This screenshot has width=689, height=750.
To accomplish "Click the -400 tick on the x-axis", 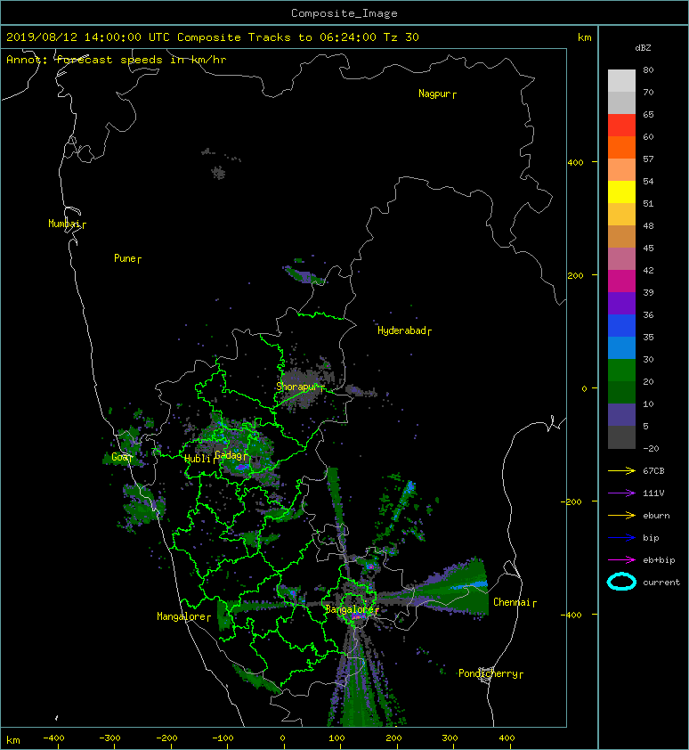I will [53, 738].
